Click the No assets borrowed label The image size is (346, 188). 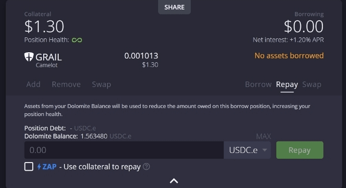coord(289,56)
